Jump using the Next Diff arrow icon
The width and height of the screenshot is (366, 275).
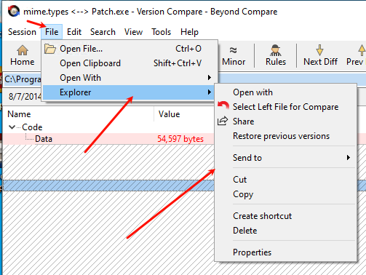(x=319, y=50)
